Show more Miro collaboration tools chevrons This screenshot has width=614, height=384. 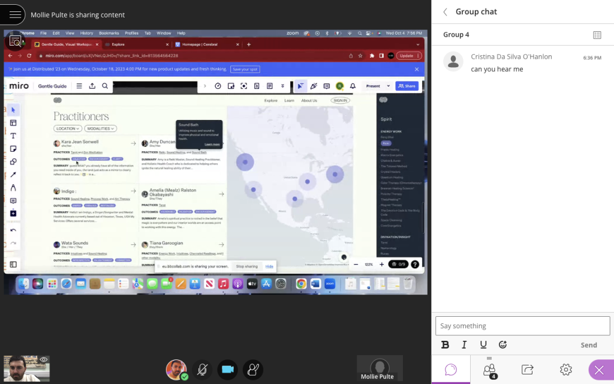tap(282, 86)
